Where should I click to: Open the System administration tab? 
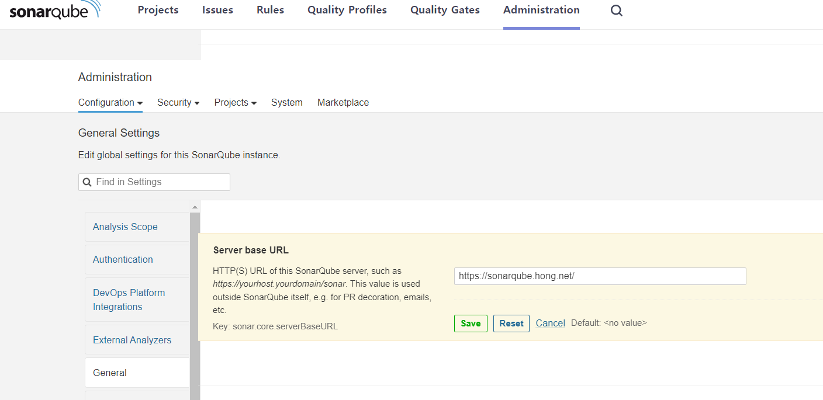coord(287,102)
